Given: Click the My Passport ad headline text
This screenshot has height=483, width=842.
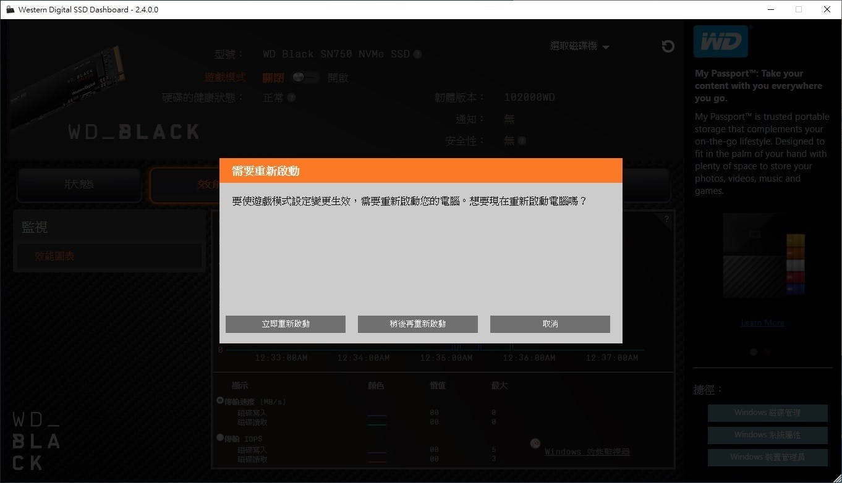Looking at the screenshot, I should [x=759, y=86].
